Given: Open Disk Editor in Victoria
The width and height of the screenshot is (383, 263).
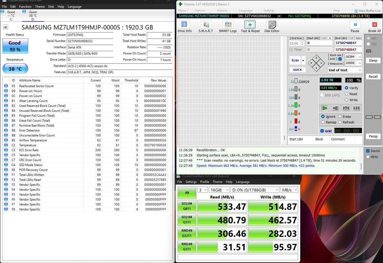Looking at the screenshot, I should (x=272, y=27).
